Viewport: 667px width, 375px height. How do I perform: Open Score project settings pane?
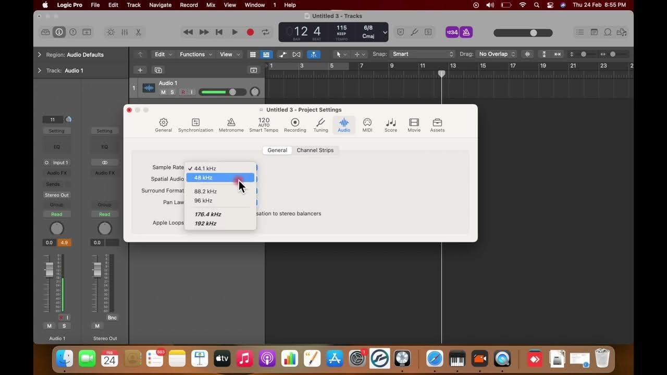[391, 125]
